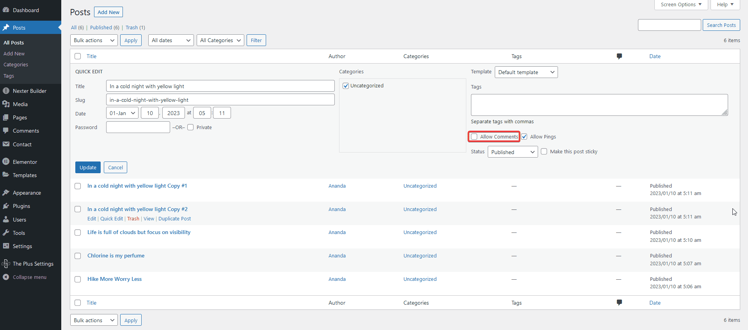Open the All Categories filter dropdown
This screenshot has height=330, width=748.
[220, 40]
